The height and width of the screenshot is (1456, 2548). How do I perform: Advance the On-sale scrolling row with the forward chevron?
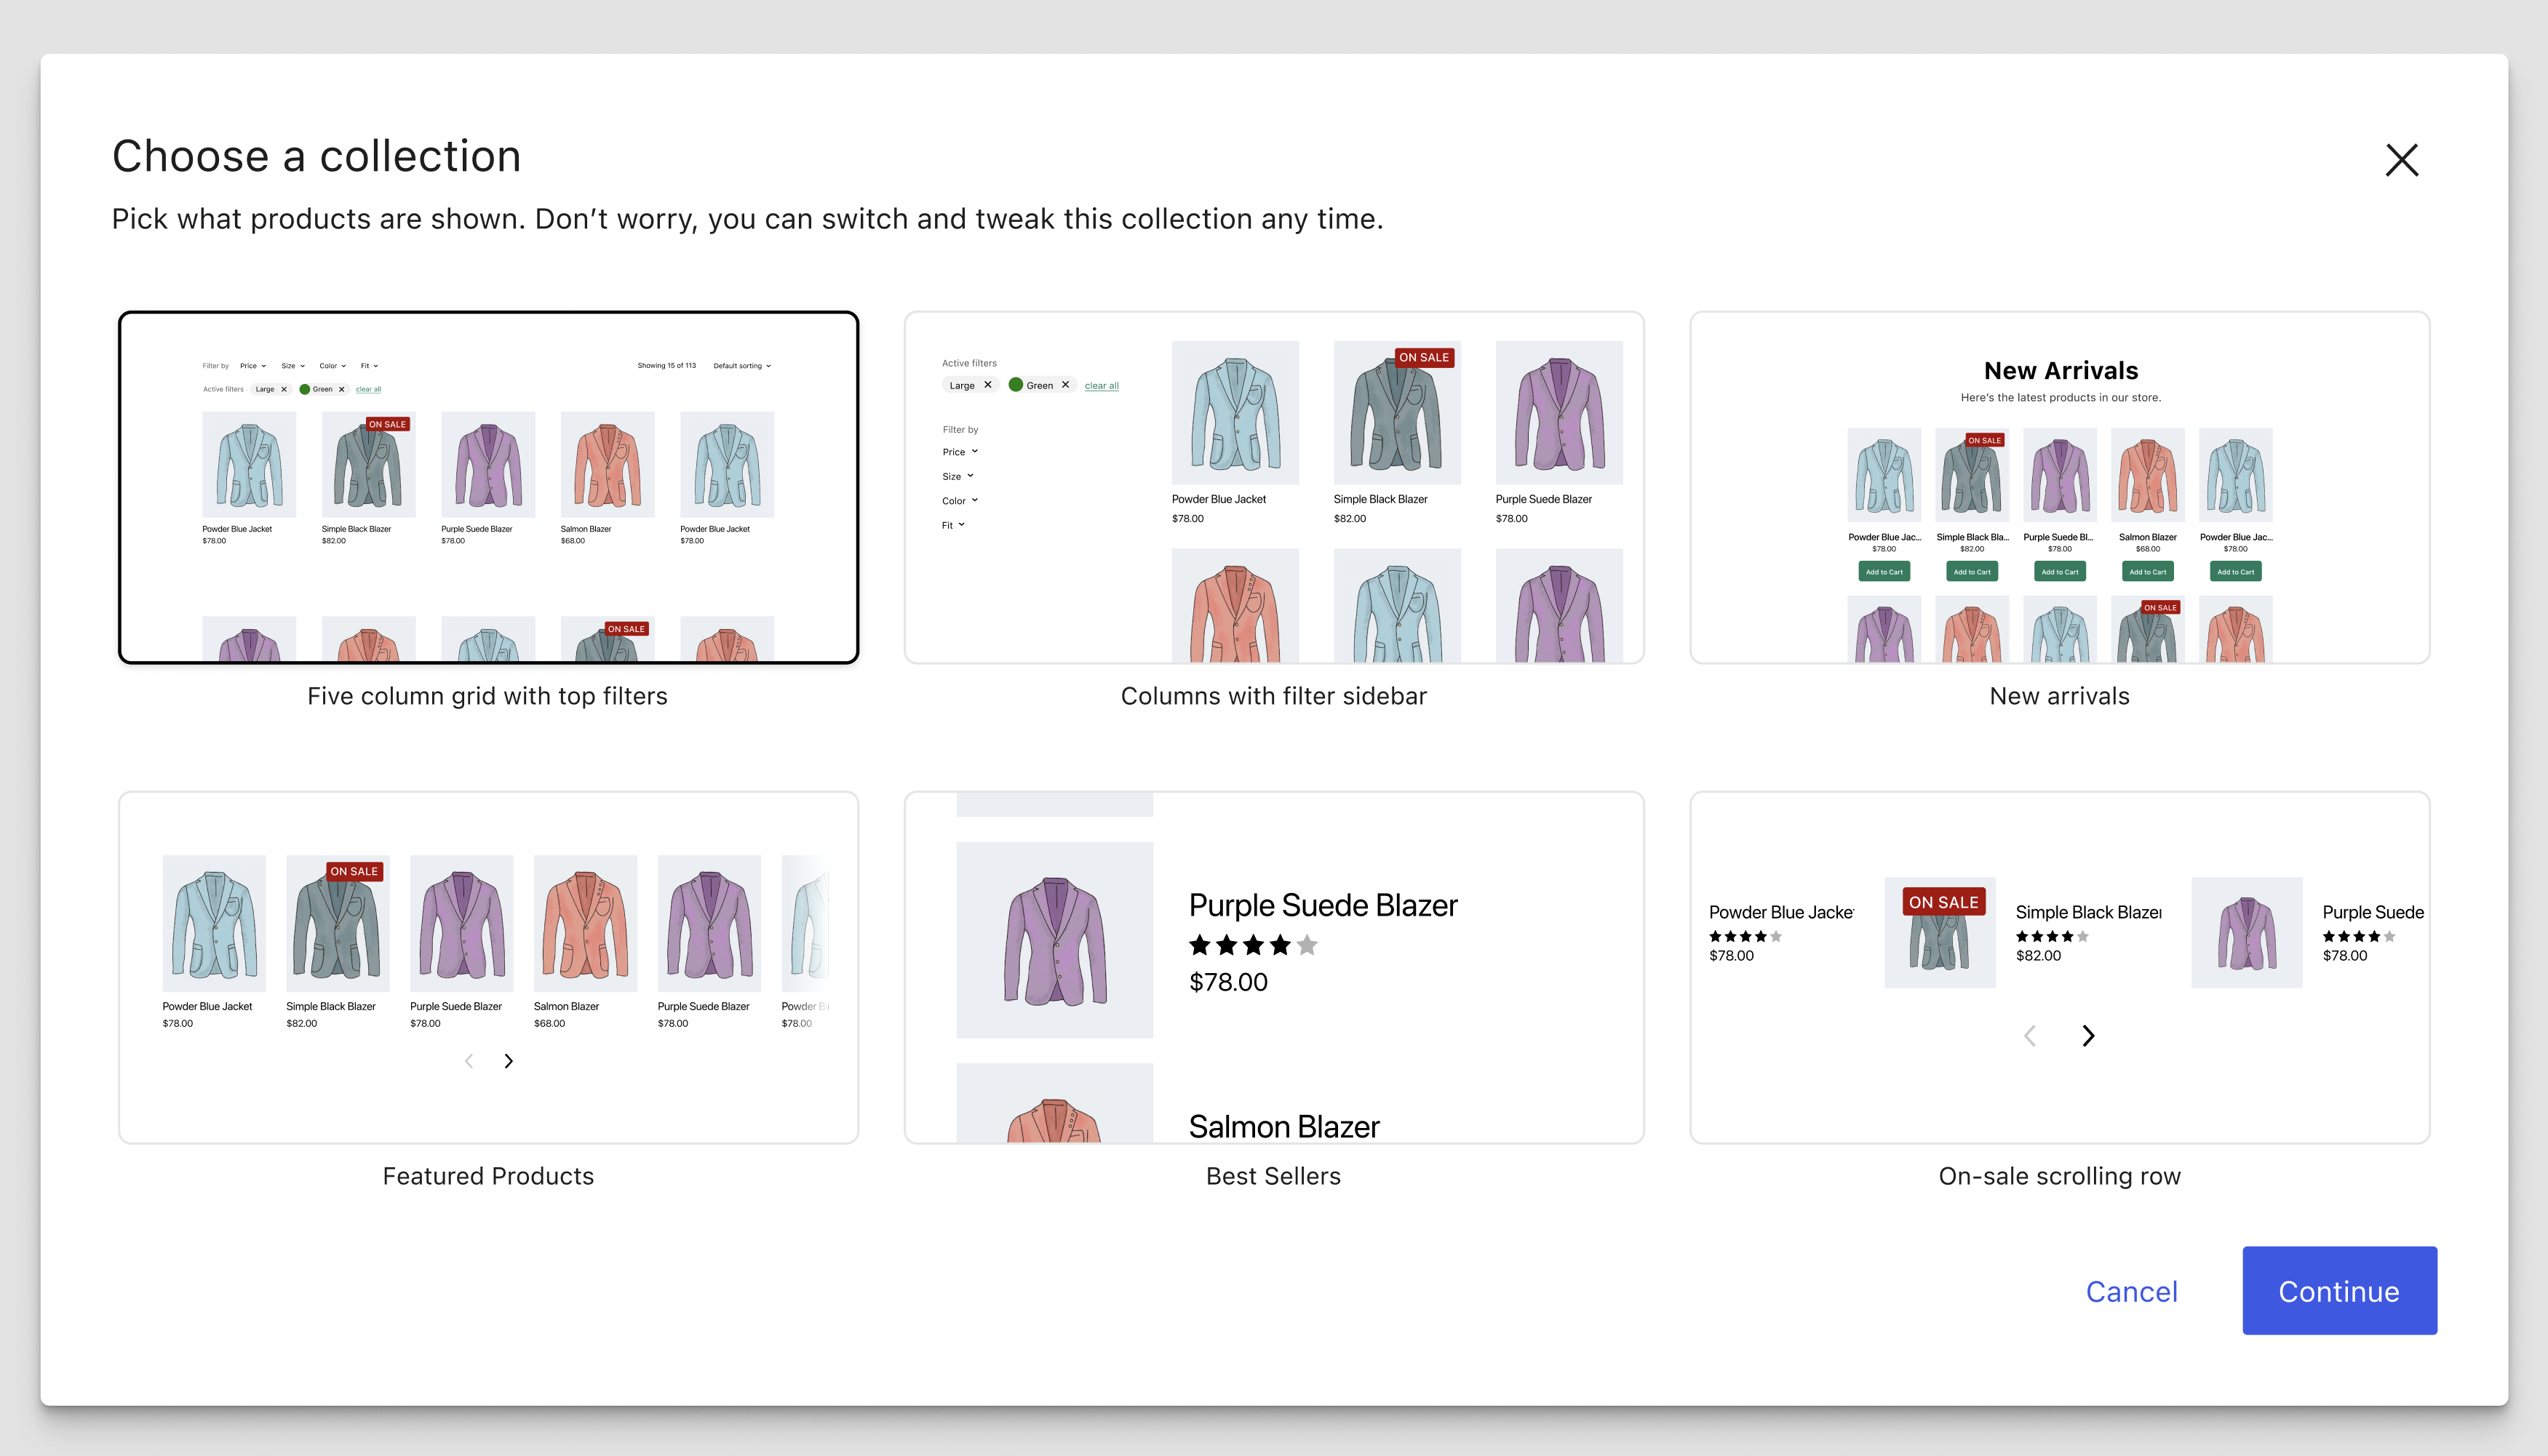click(x=2088, y=1036)
